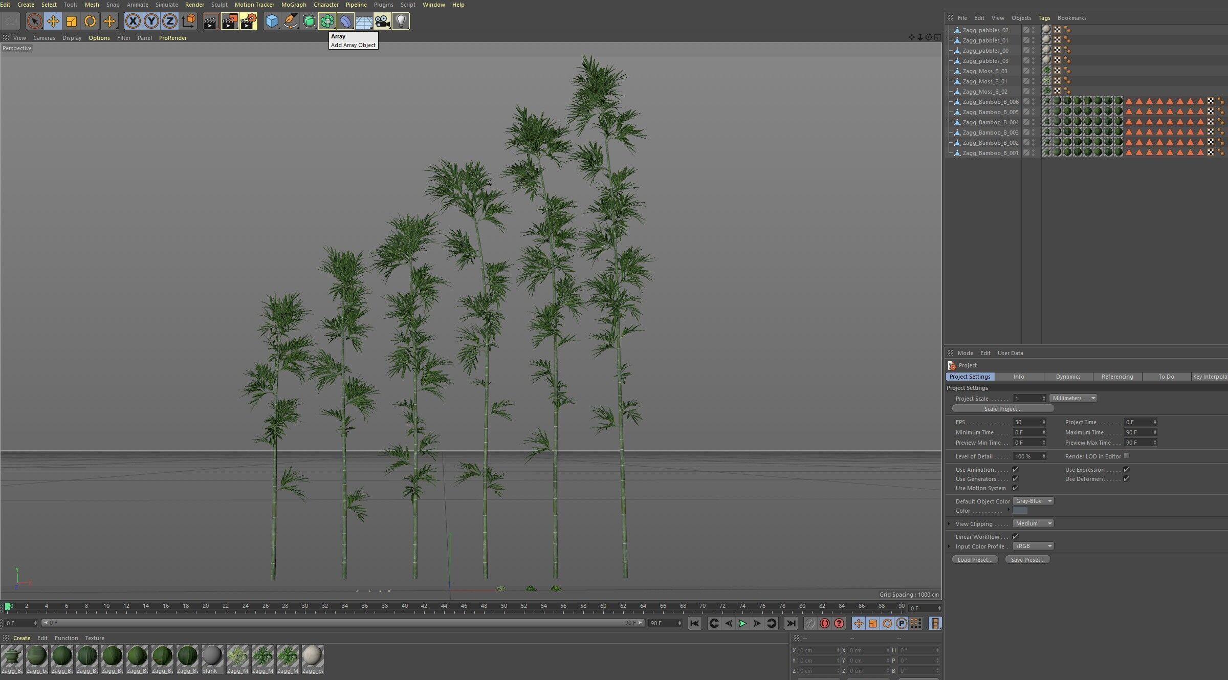Toggle Use Generators checkbox

click(x=1016, y=478)
